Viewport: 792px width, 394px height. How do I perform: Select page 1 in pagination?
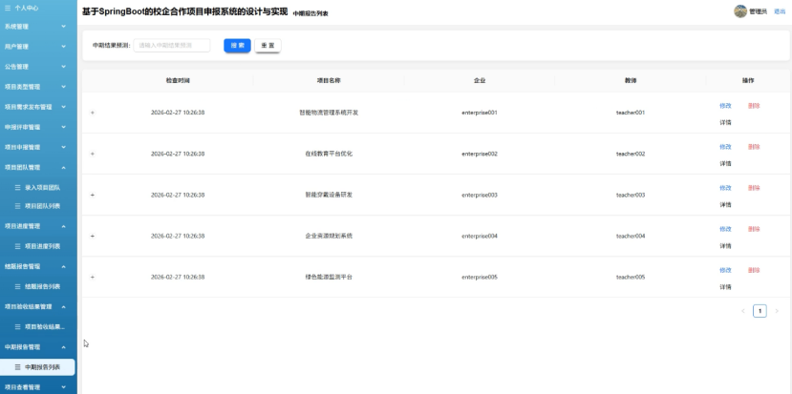tap(760, 311)
